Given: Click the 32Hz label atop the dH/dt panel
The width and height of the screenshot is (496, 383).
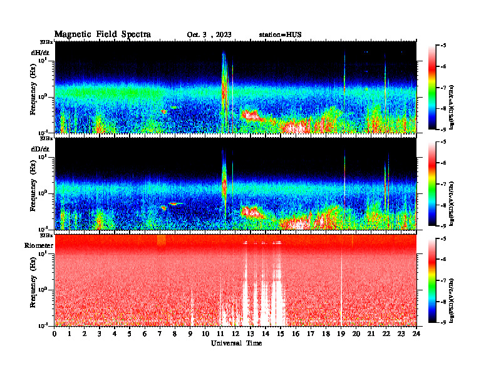Looking at the screenshot, I should [x=46, y=42].
